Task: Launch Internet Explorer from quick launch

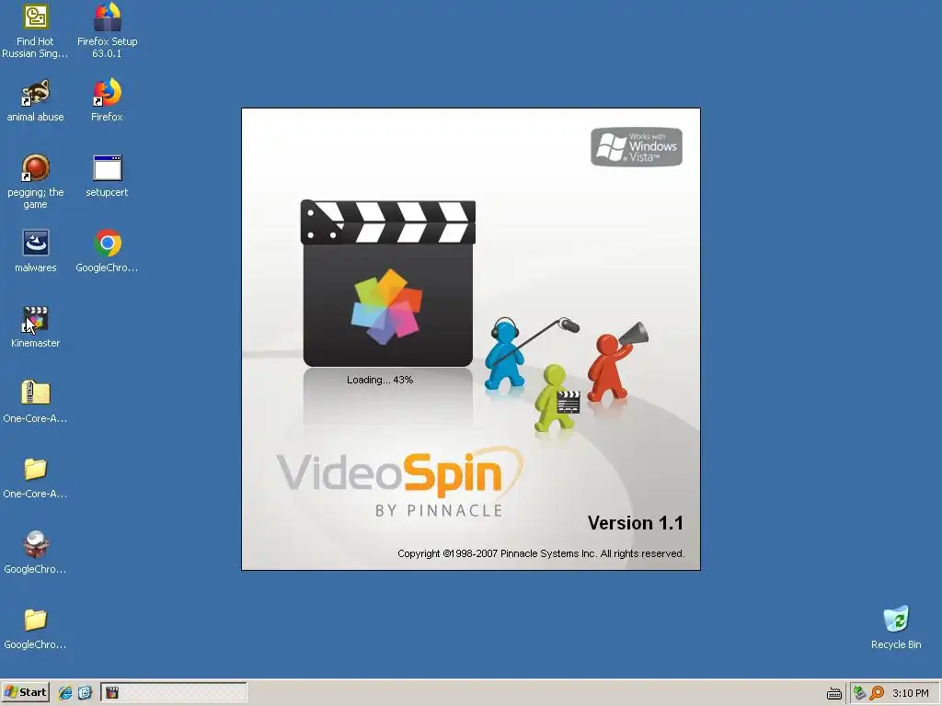Action: (x=65, y=693)
